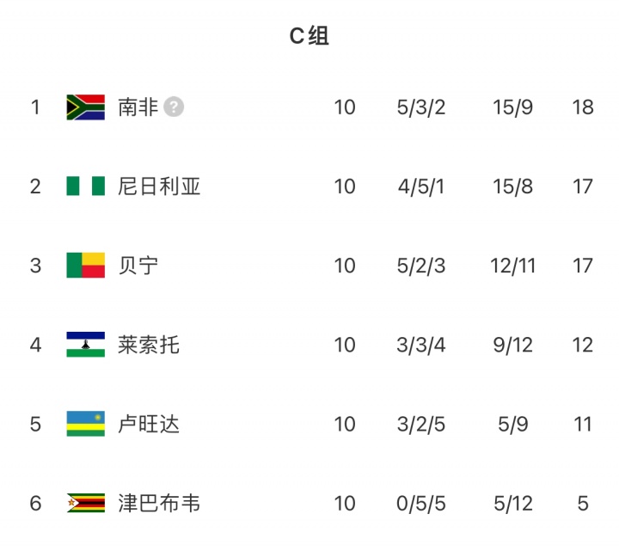Click the Nigeria flag icon
Screen dimensions: 619x551
tap(85, 187)
